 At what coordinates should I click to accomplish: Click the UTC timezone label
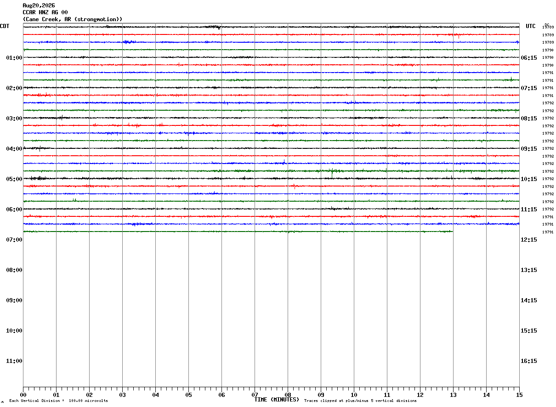pyautogui.click(x=531, y=26)
